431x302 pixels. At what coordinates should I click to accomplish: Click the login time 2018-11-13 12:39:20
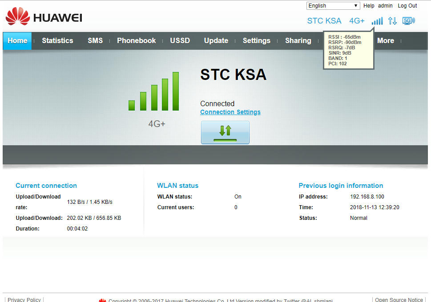point(375,207)
